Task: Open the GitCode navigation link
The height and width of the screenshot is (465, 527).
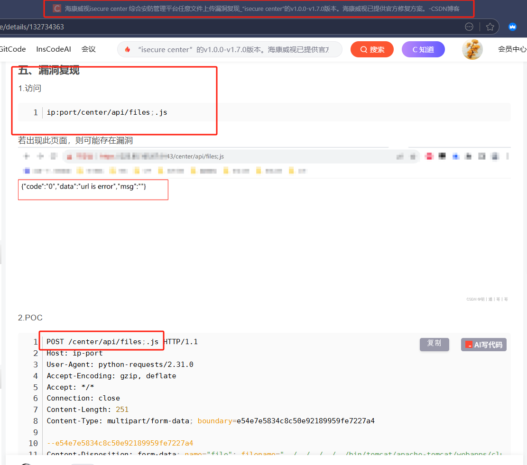Action: (x=13, y=49)
